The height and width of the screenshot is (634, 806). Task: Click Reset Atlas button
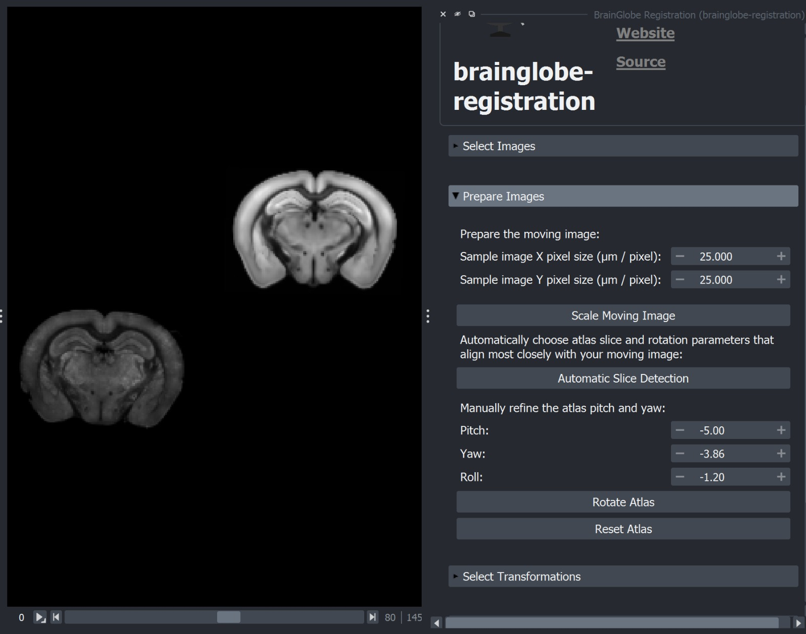click(x=623, y=529)
